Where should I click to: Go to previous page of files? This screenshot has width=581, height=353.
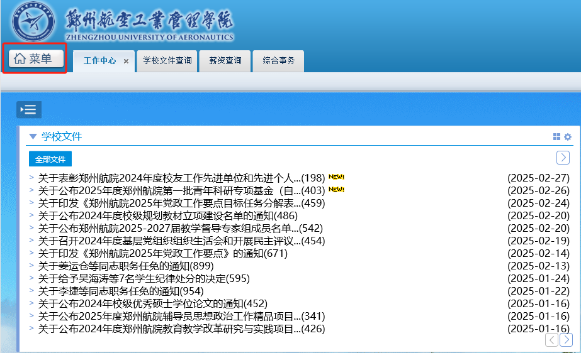551,340
